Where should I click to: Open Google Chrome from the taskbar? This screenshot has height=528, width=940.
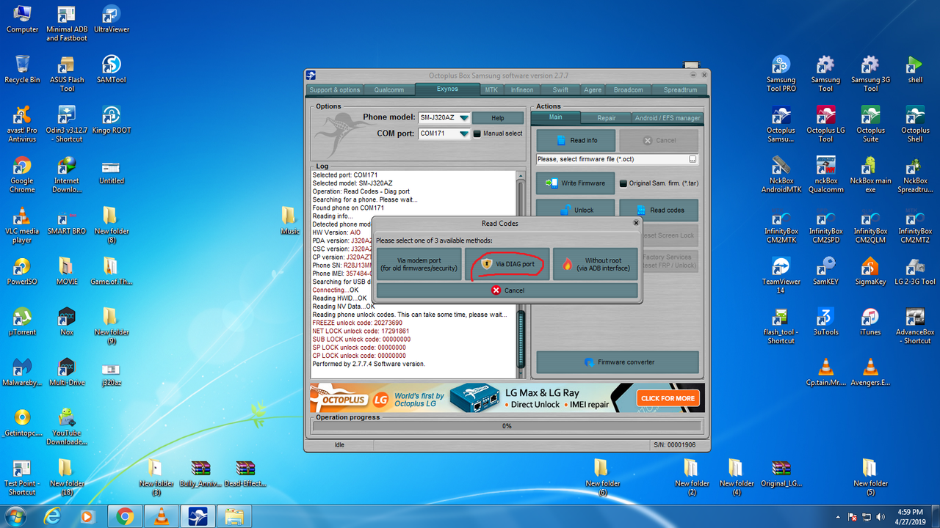(x=124, y=516)
